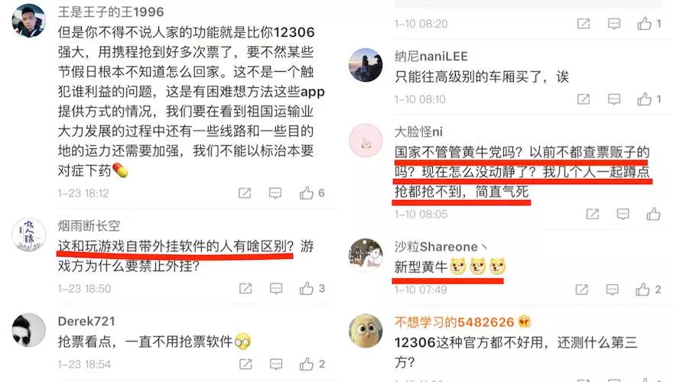The height and width of the screenshot is (382, 673).
Task: Like 纳尼naniLEE's comment
Action: point(644,99)
